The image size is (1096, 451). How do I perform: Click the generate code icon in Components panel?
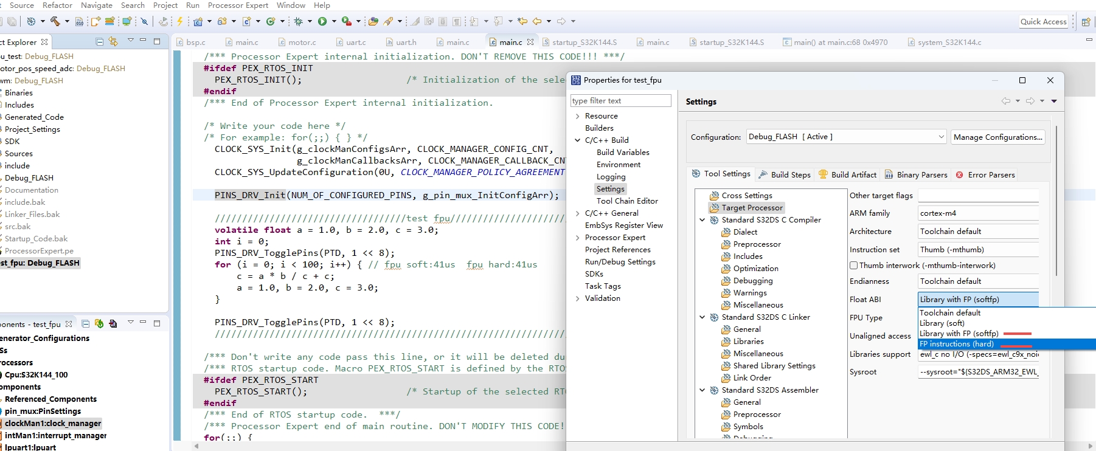pos(99,323)
